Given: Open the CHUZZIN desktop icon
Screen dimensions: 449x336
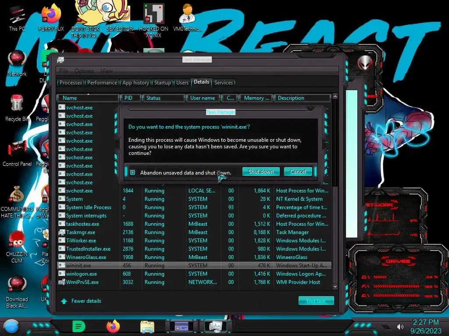Looking at the screenshot, I should [17, 247].
